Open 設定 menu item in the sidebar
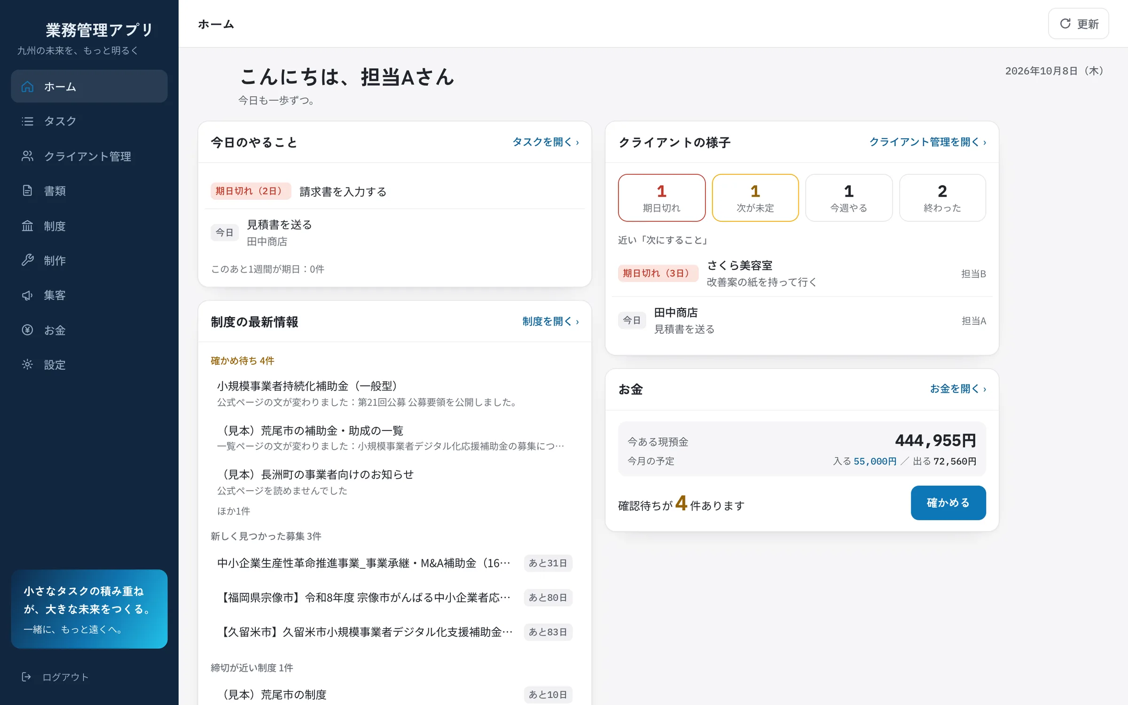 [89, 365]
